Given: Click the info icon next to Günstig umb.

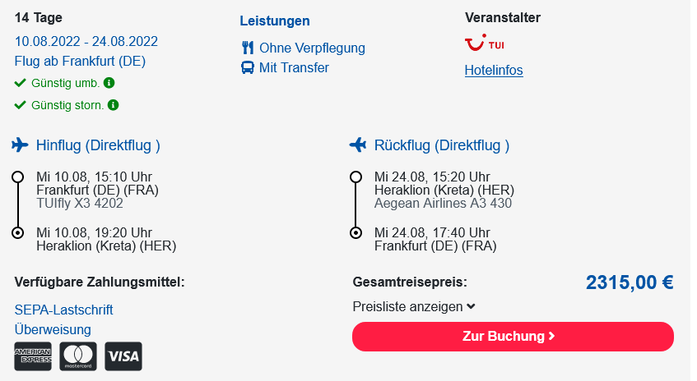Looking at the screenshot, I should click(x=109, y=83).
